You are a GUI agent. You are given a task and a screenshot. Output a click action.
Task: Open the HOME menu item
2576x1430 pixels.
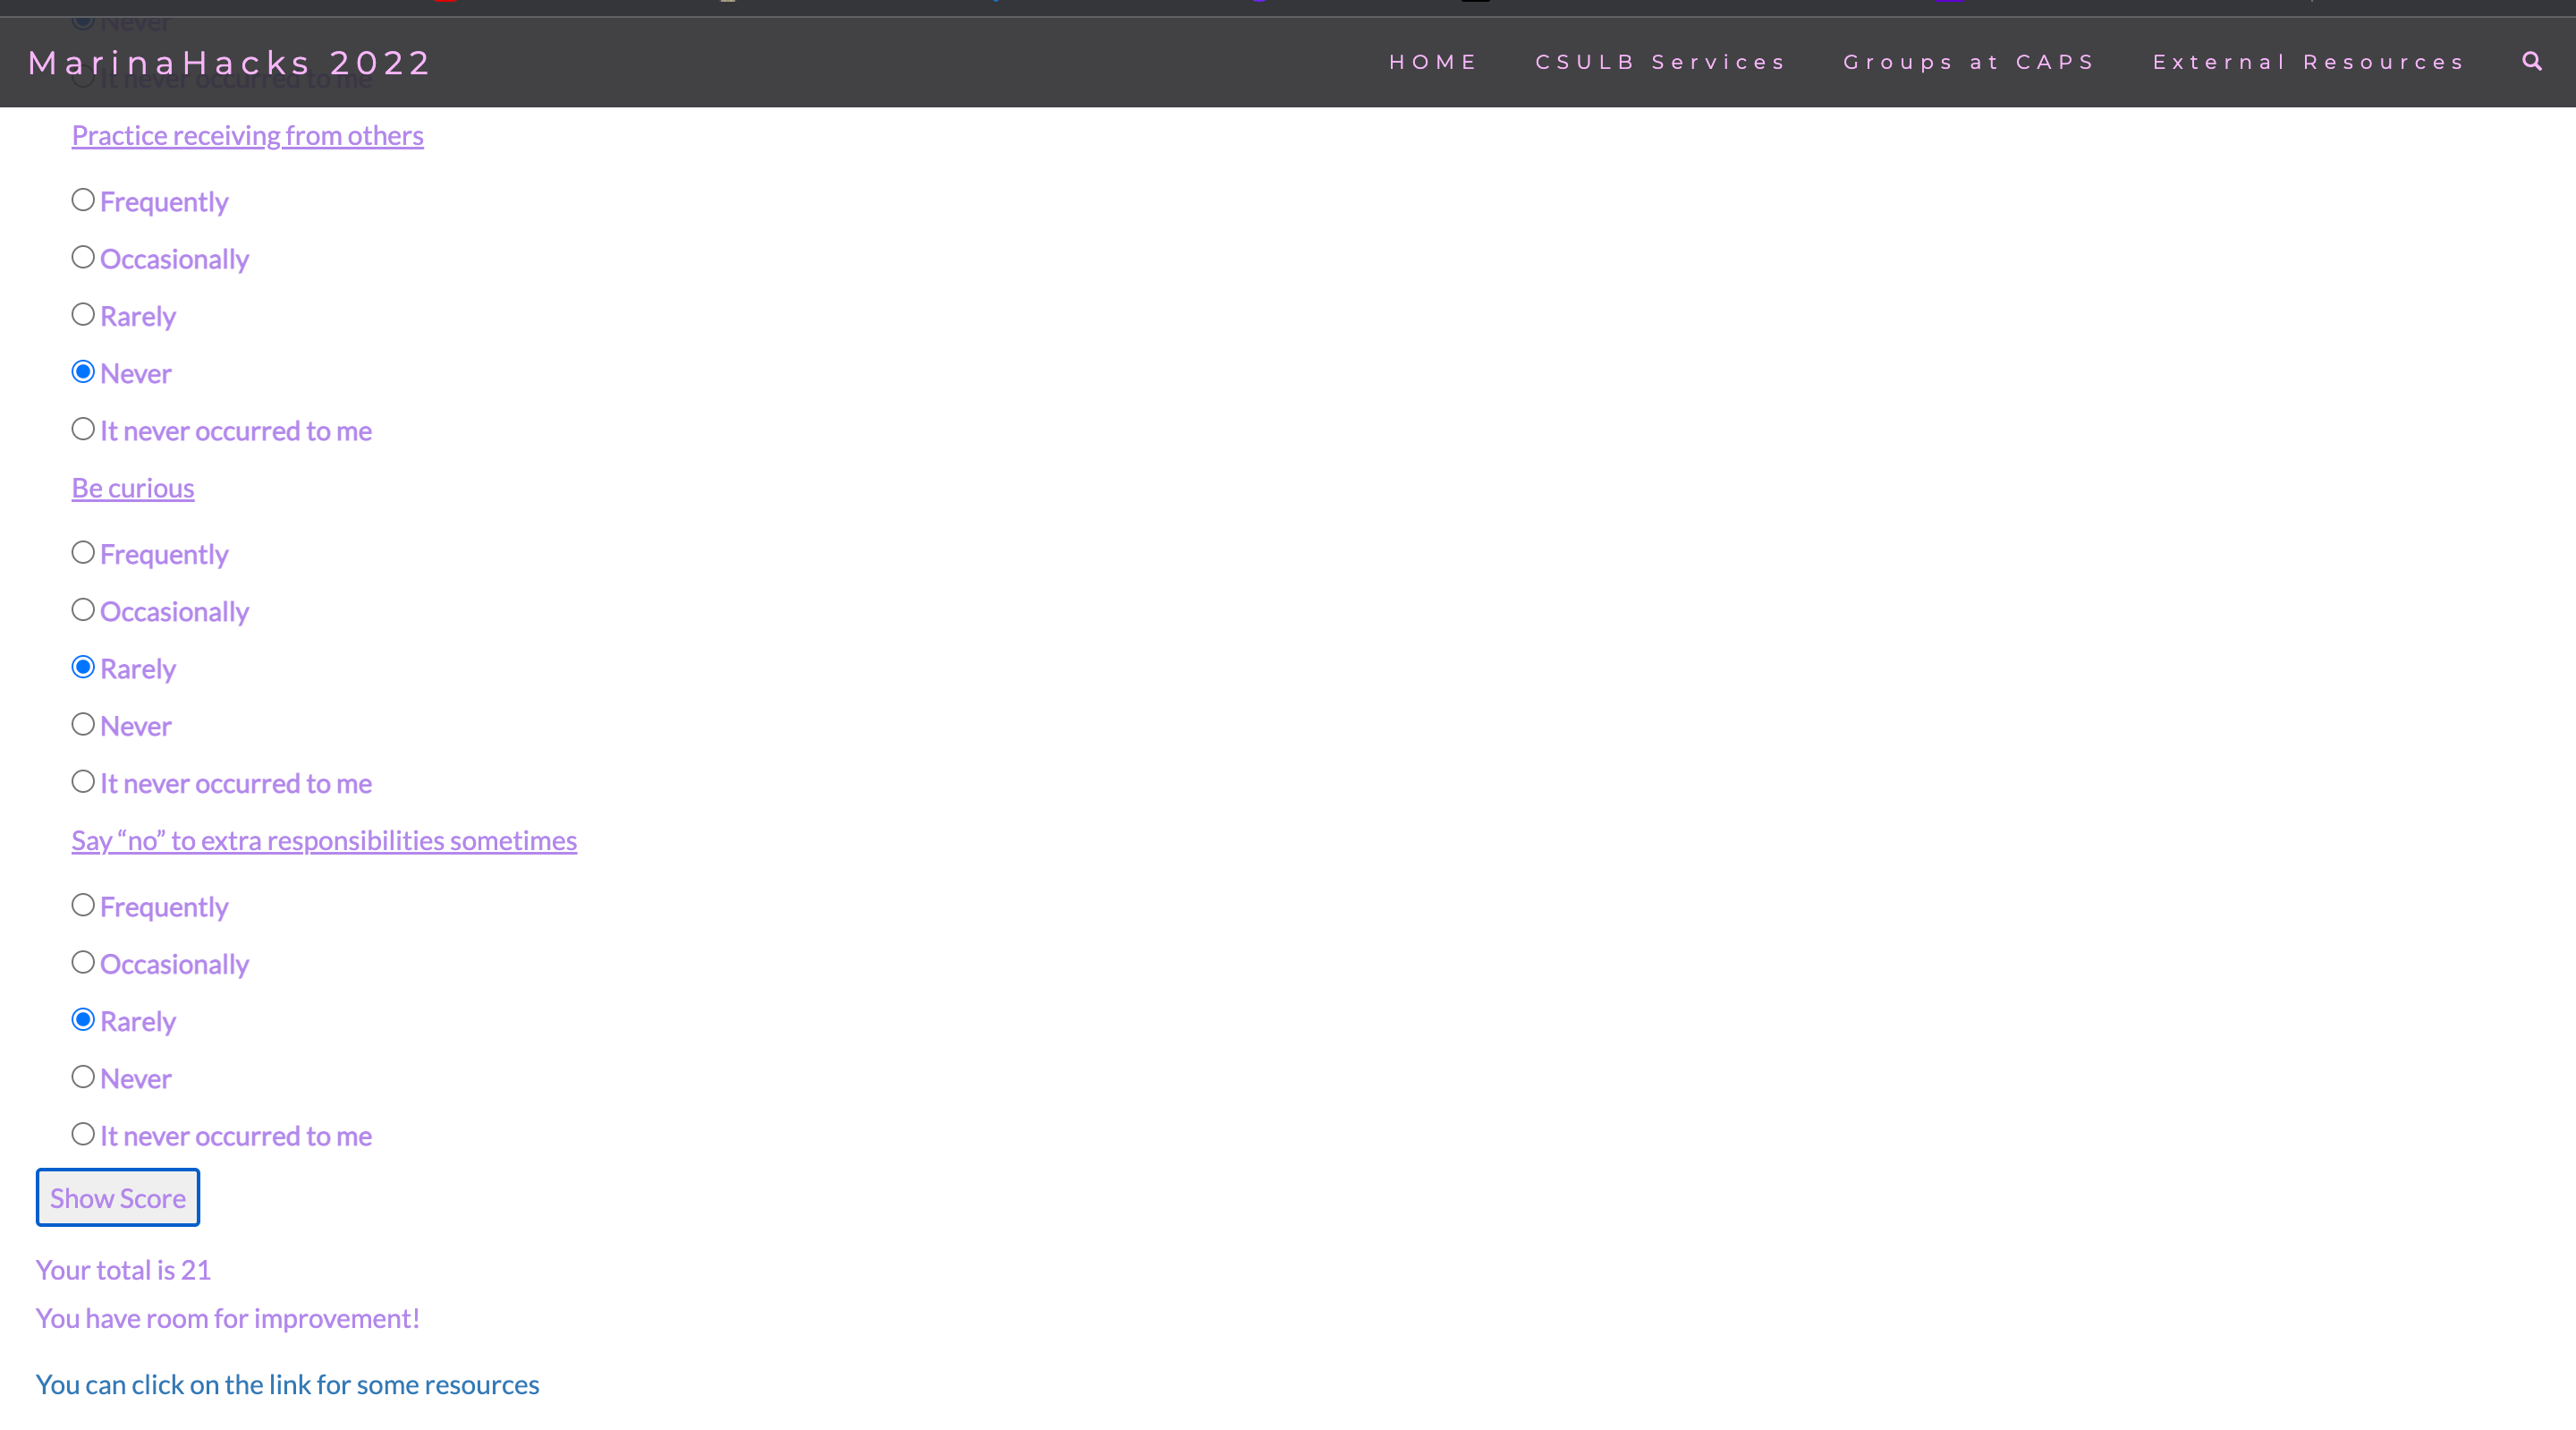(x=1432, y=62)
